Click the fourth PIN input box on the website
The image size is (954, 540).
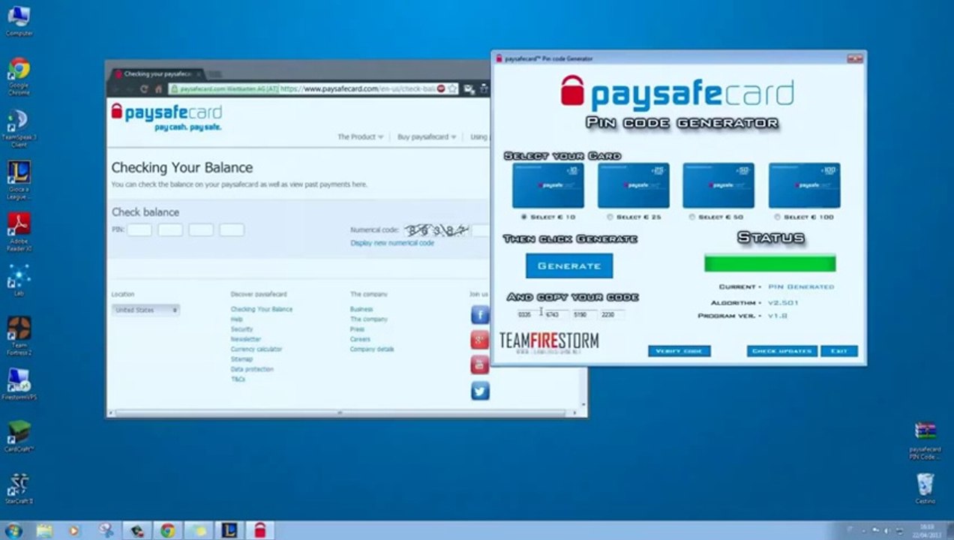(x=232, y=229)
